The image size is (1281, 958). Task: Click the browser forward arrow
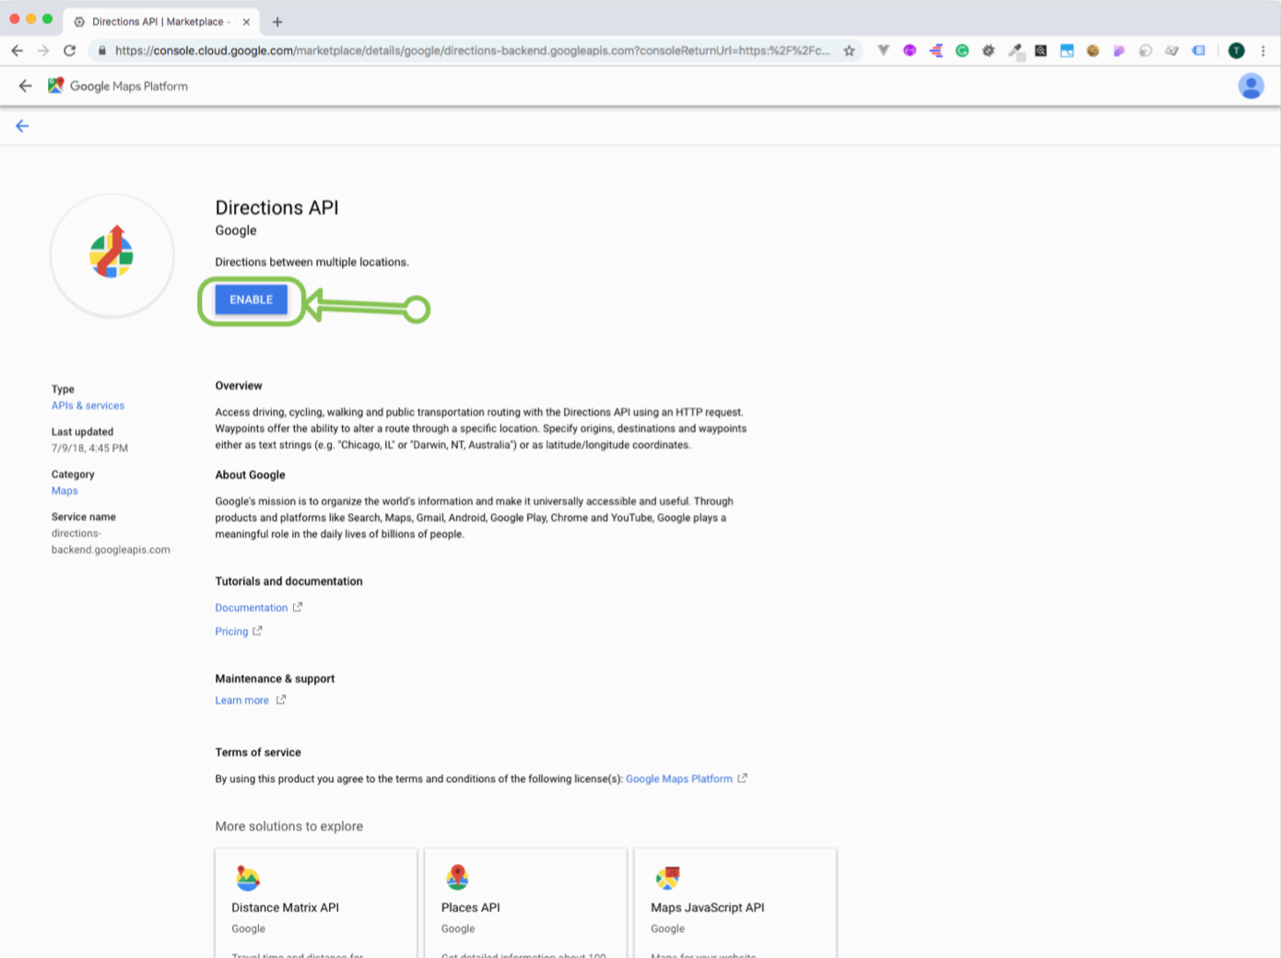point(43,51)
